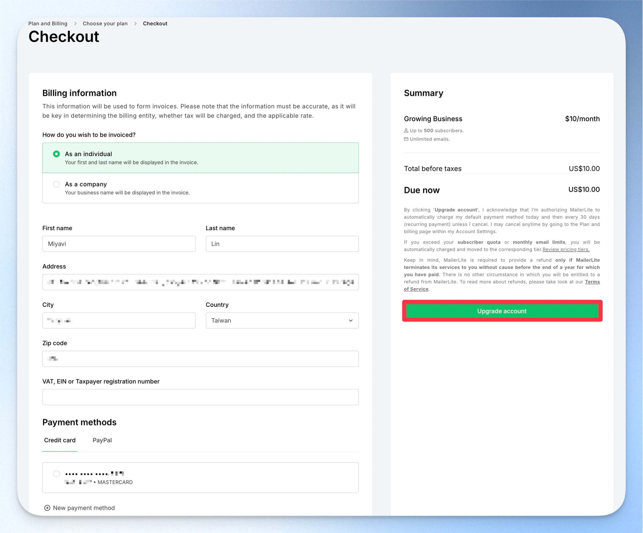The width and height of the screenshot is (643, 533).
Task: Go to Plan and Billing breadcrumb
Action: coord(48,24)
